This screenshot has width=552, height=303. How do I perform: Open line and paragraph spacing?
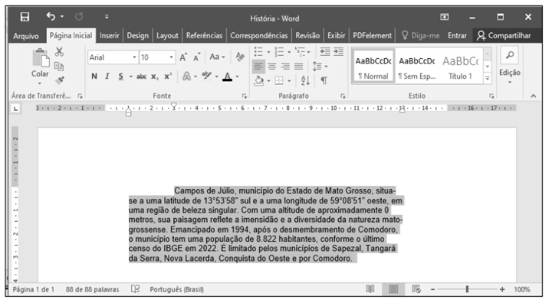pyautogui.click(x=317, y=66)
